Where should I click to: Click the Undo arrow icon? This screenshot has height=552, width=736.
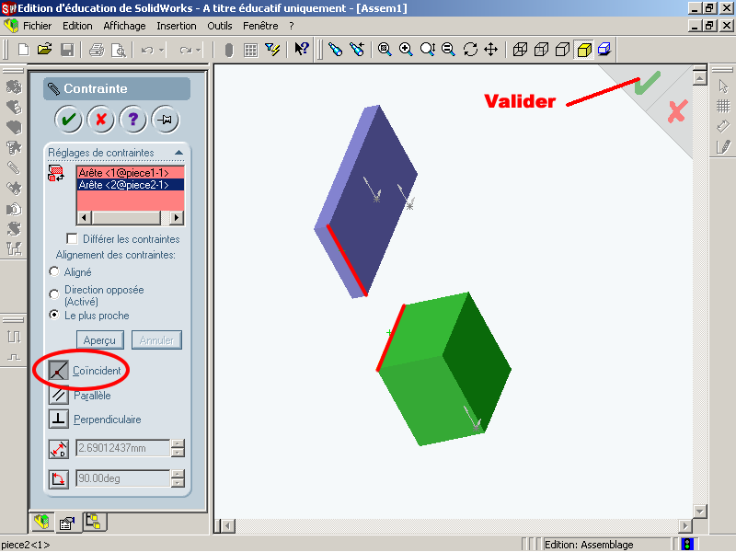click(x=147, y=50)
